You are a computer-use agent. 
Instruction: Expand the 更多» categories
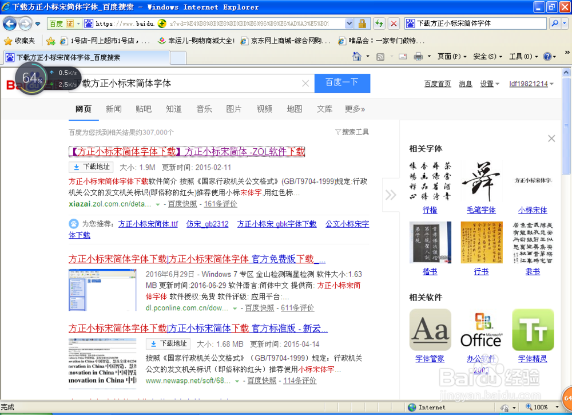click(355, 109)
